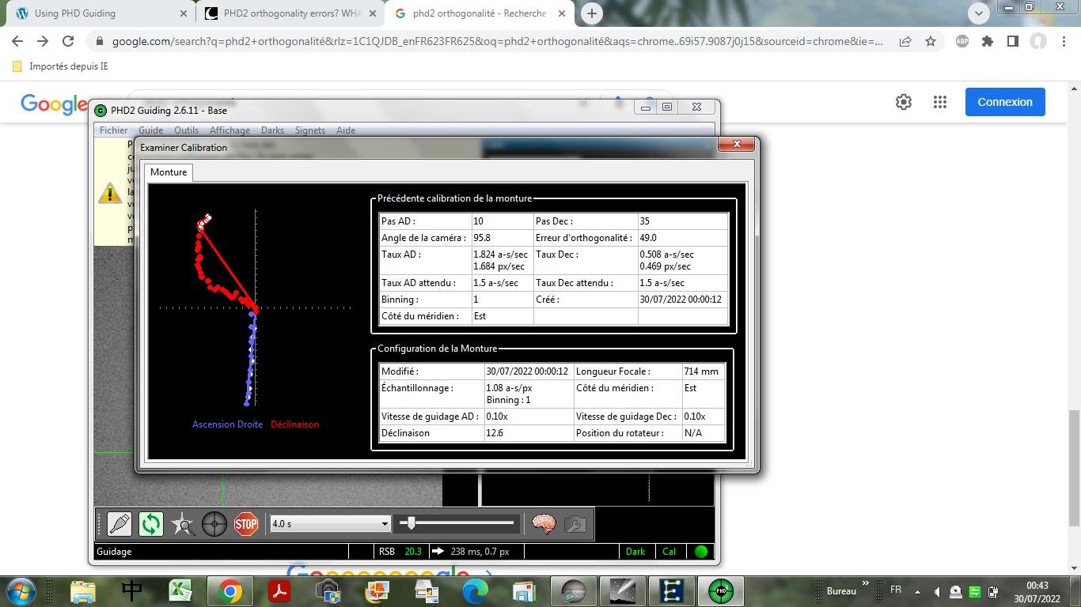Click the ABP extension icon in Chrome
The height and width of the screenshot is (607, 1081).
(x=962, y=41)
